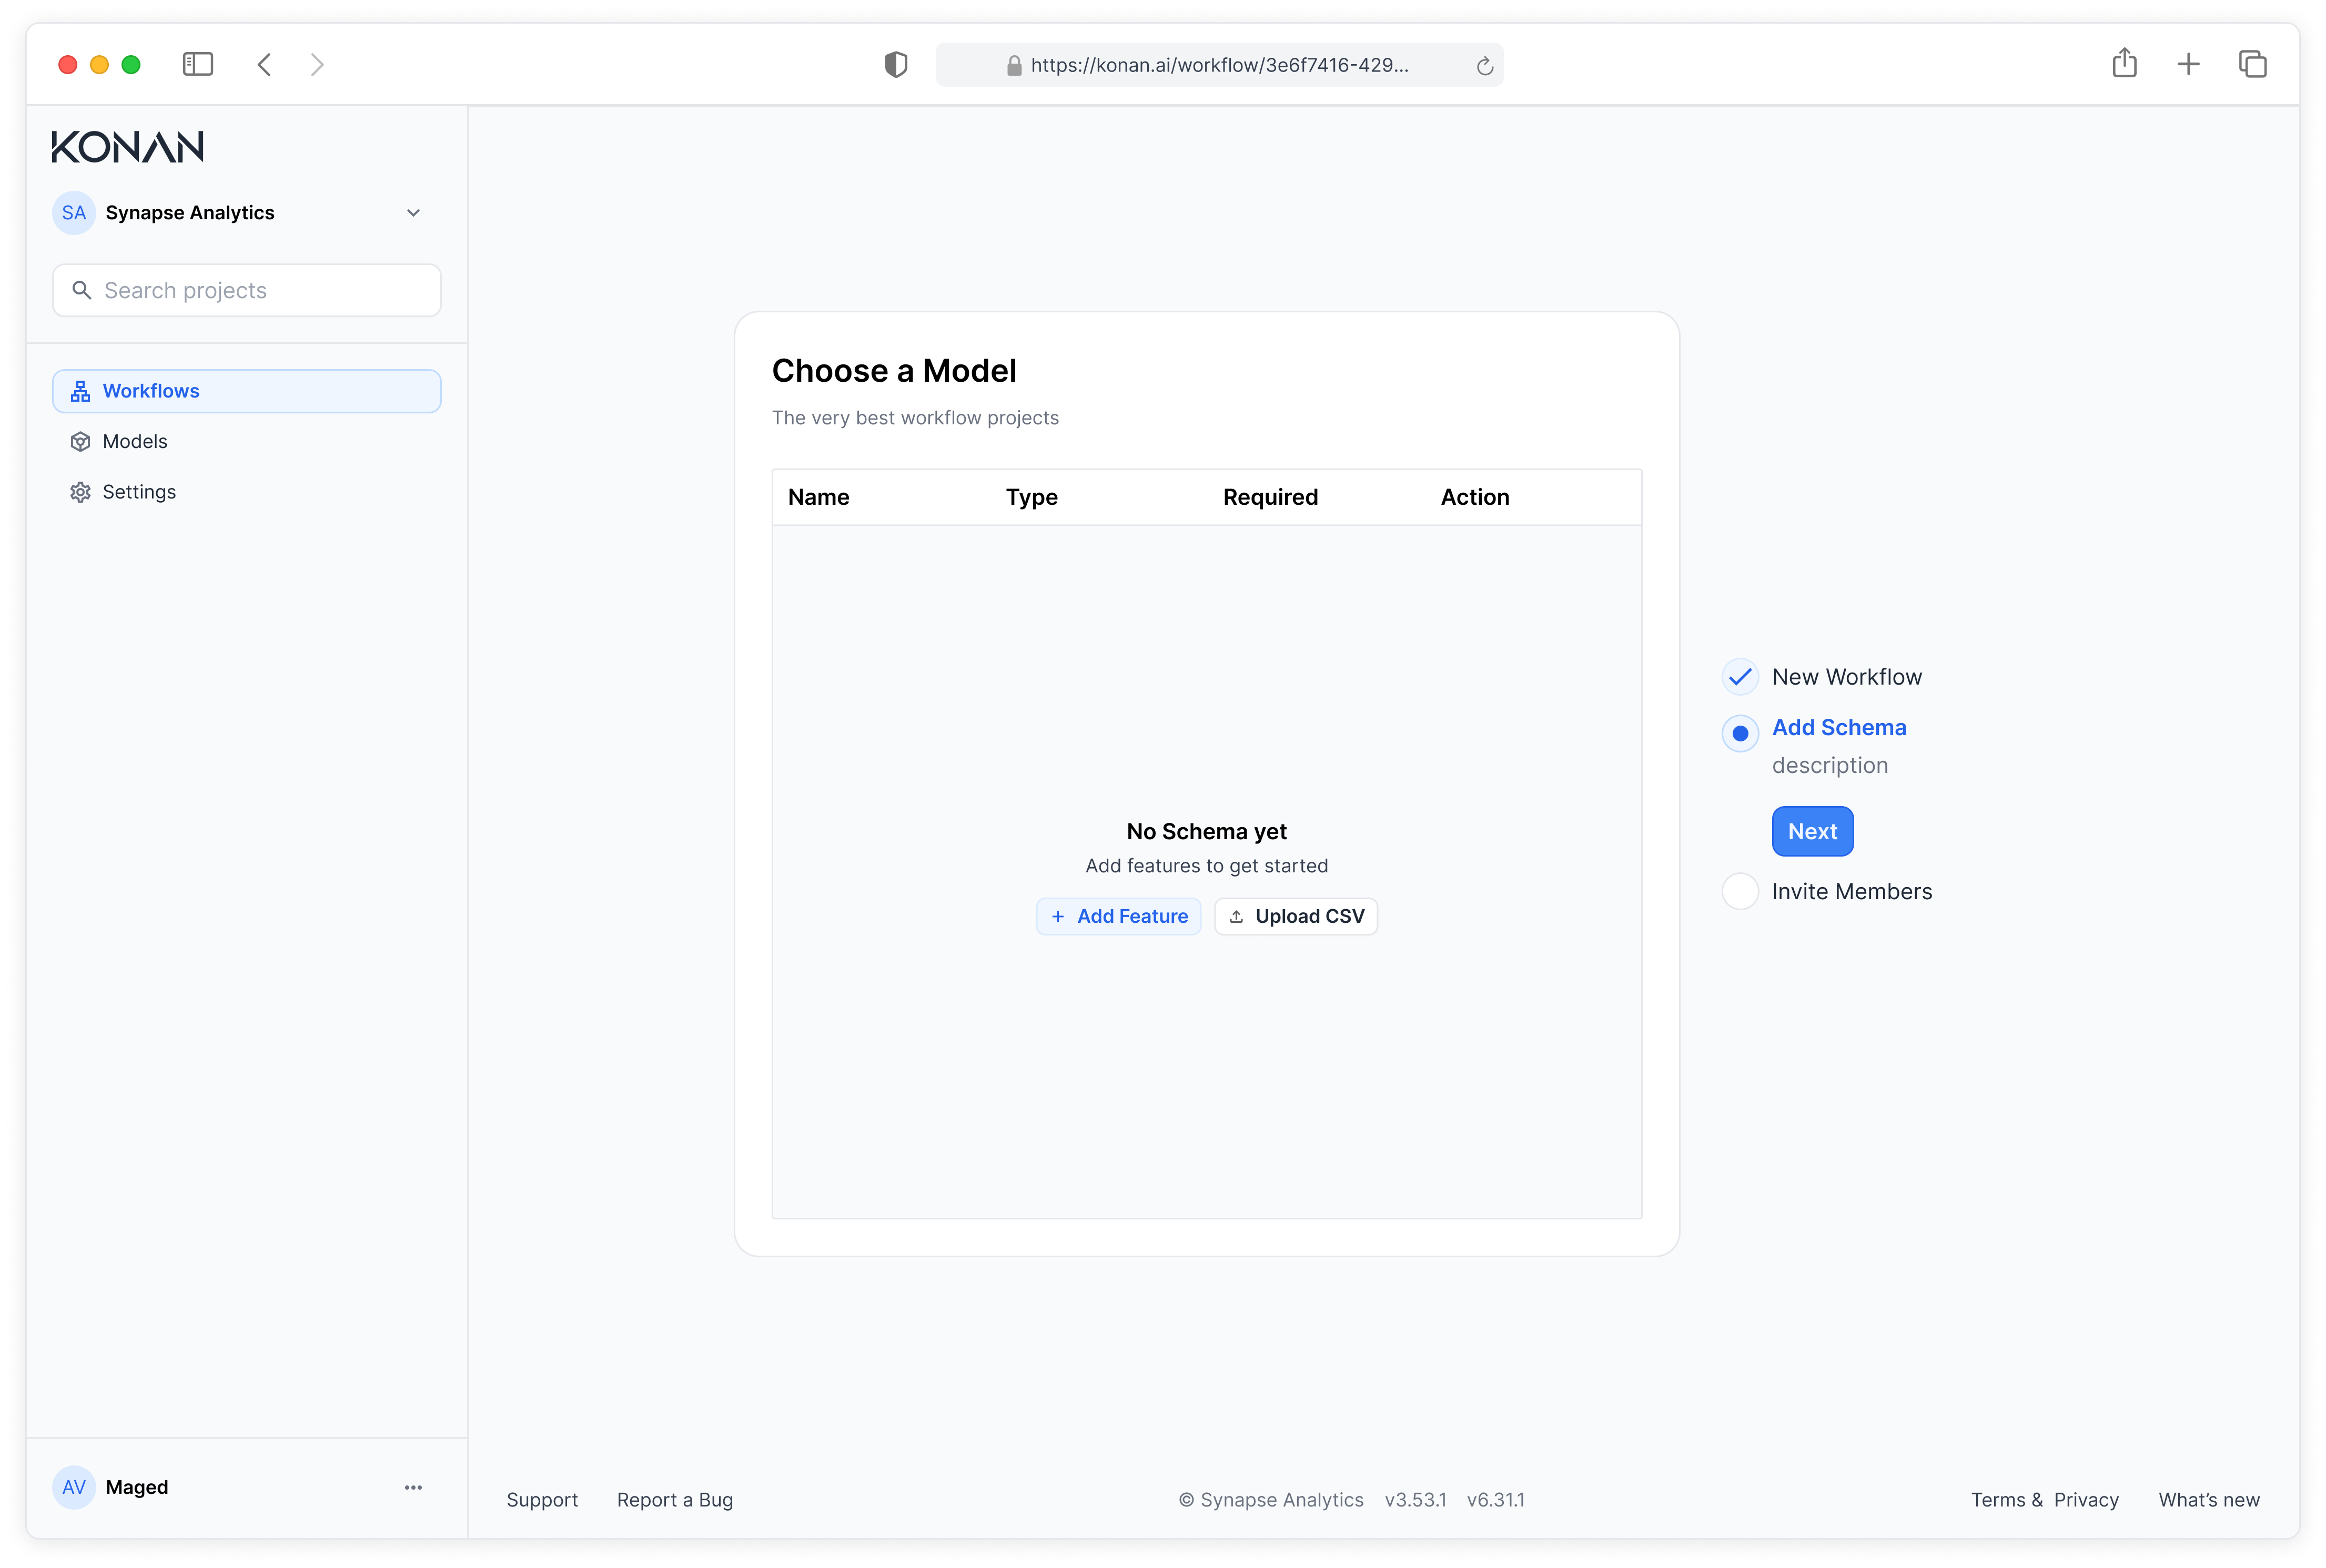Screen dimensions: 2326x1568
Task: Go back with the browser arrow
Action: [264, 65]
